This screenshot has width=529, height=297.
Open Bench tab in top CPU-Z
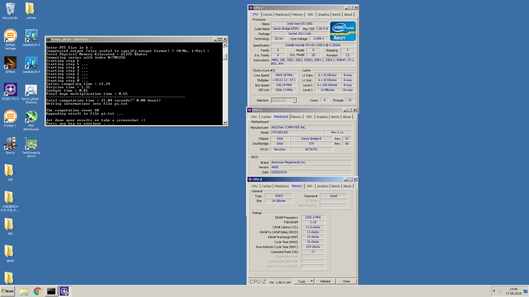pos(336,15)
